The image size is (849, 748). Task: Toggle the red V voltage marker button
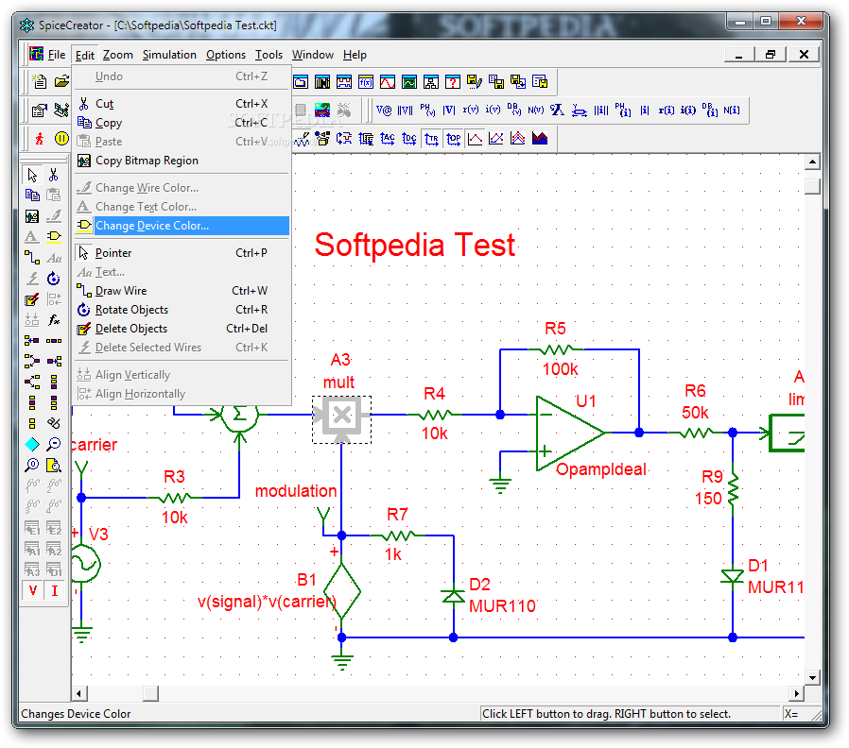click(32, 590)
